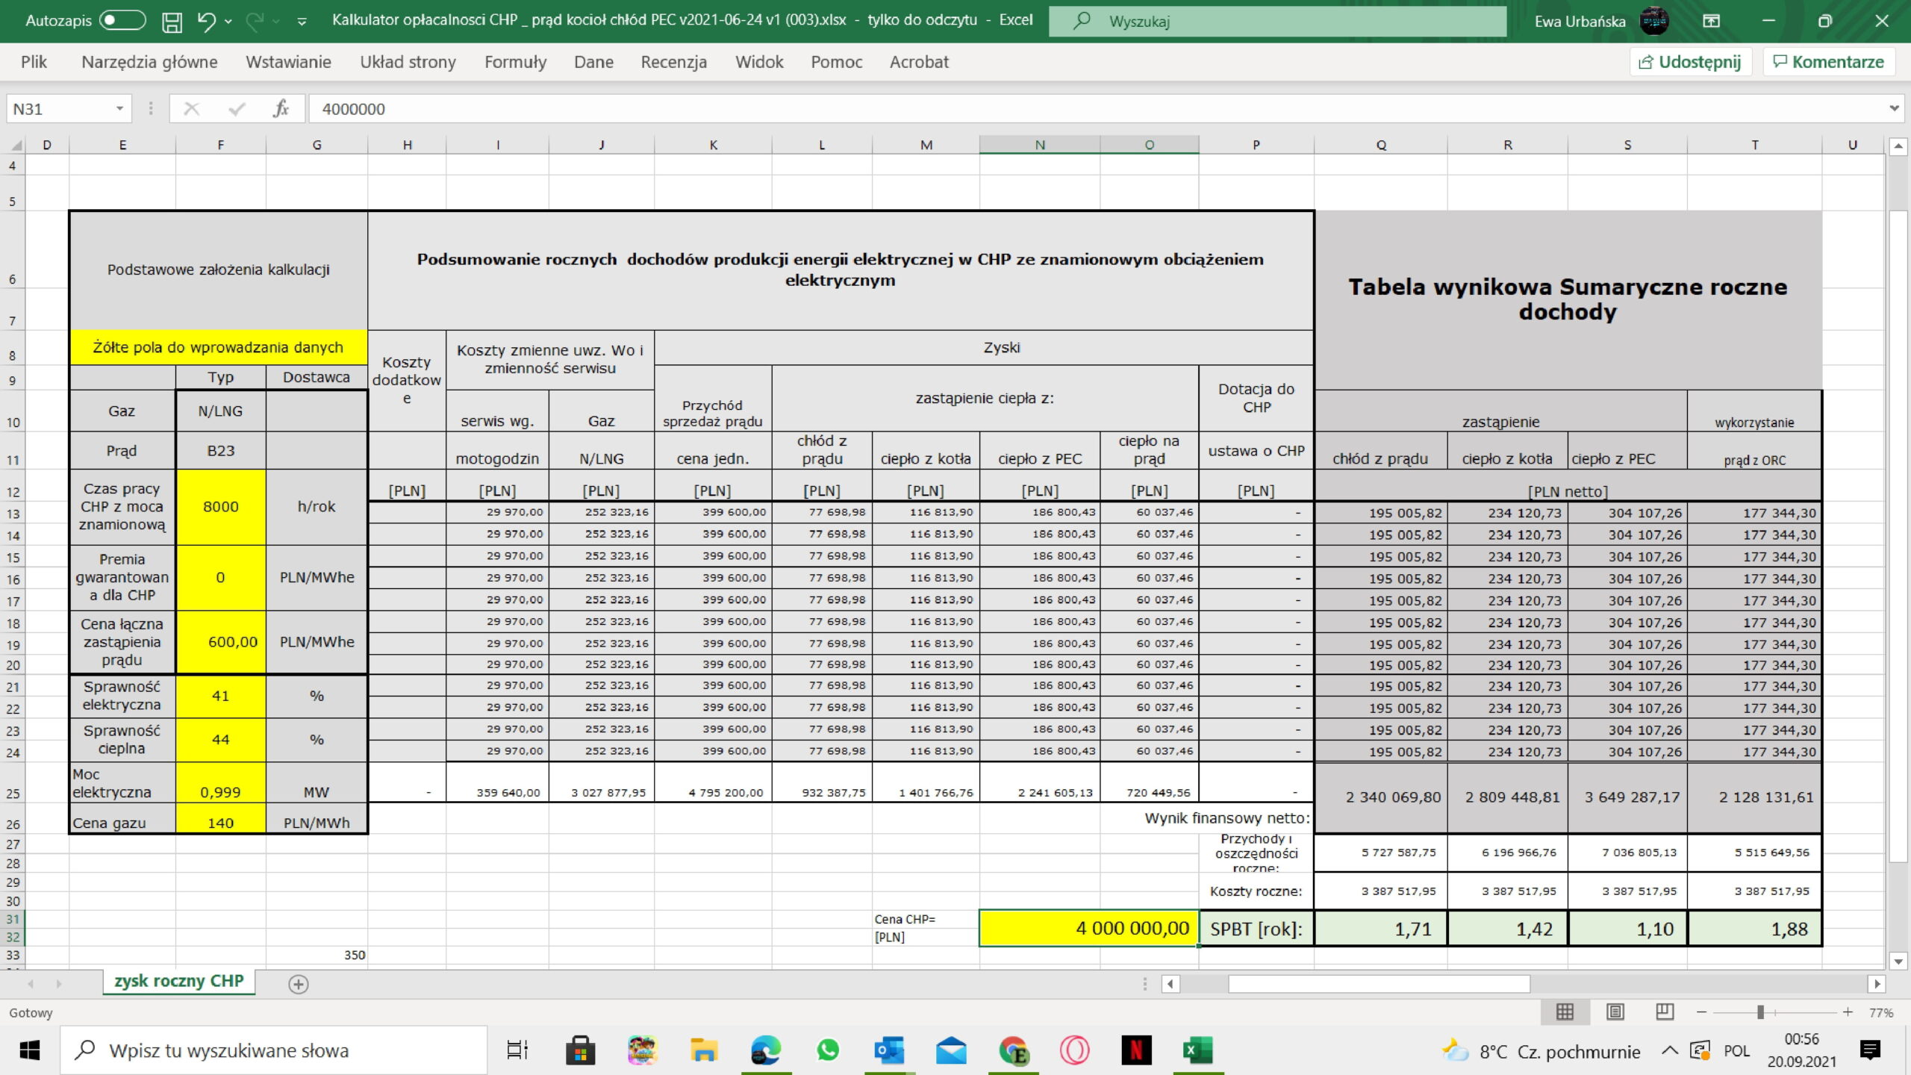Open Microsoft Edge taskbar icon
Viewport: 1911px width, 1075px height.
(x=766, y=1050)
